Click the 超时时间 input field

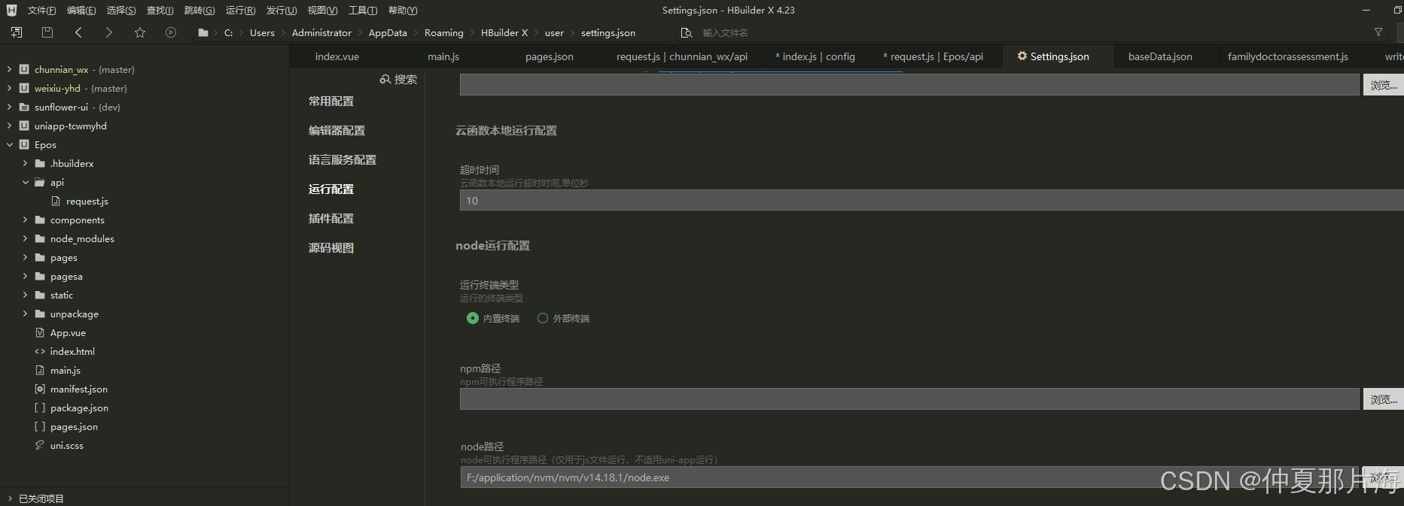tap(903, 201)
